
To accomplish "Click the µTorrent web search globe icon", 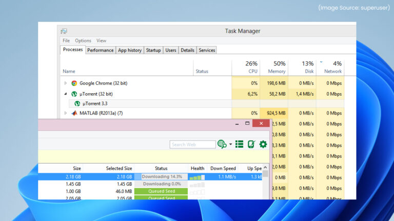I will click(x=222, y=144).
